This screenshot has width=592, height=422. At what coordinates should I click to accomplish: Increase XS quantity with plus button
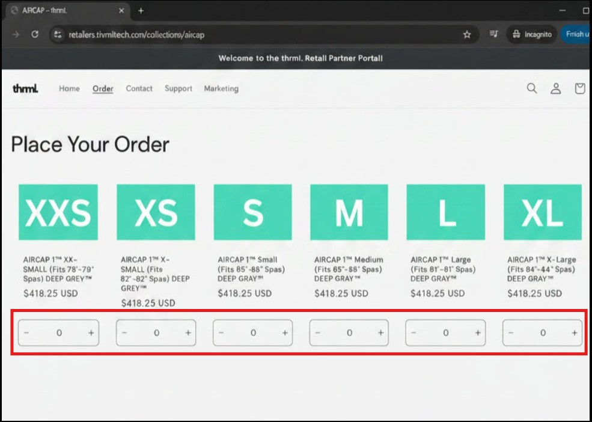(188, 333)
